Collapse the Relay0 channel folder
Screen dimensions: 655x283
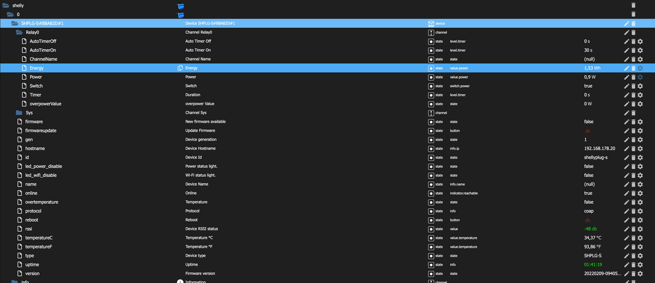pos(19,32)
